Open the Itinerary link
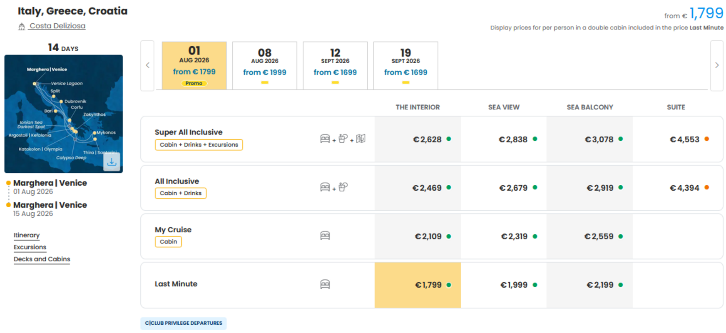 point(27,235)
